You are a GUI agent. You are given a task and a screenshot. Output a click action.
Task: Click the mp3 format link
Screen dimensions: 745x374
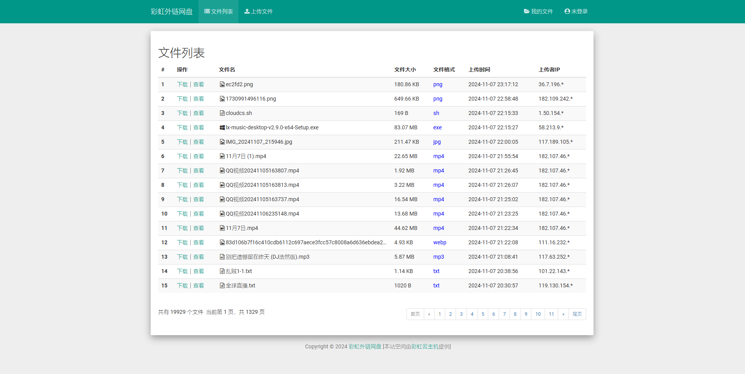click(x=439, y=257)
